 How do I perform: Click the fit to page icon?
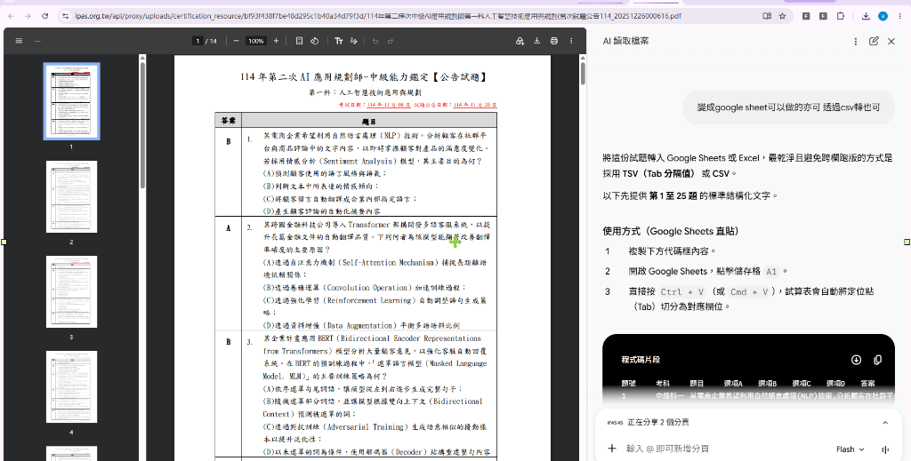click(x=299, y=41)
